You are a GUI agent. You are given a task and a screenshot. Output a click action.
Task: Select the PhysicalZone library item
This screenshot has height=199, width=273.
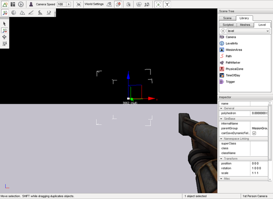[234, 69]
